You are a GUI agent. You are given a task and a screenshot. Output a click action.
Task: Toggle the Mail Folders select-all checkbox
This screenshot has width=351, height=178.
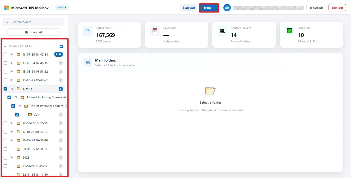click(x=61, y=47)
